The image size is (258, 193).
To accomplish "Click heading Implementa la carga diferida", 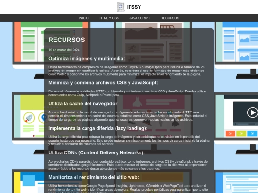I will (98, 128).
